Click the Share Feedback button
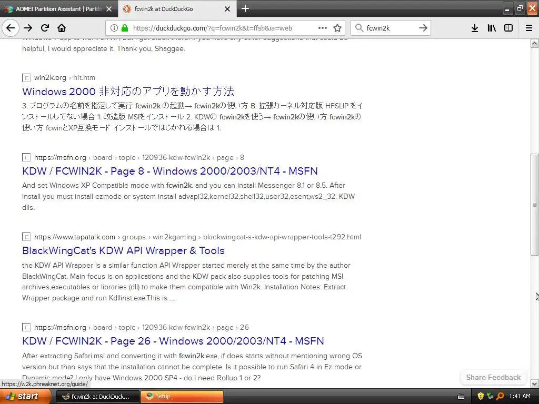This screenshot has width=539, height=404. point(493,377)
